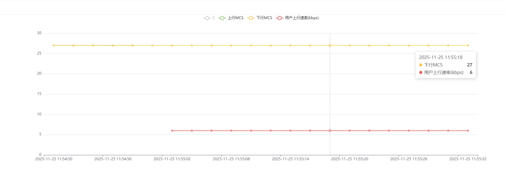The width and height of the screenshot is (506, 170).
Task: Click the 2025-11-25 11:55:08 x-axis label
Action: tap(231, 159)
